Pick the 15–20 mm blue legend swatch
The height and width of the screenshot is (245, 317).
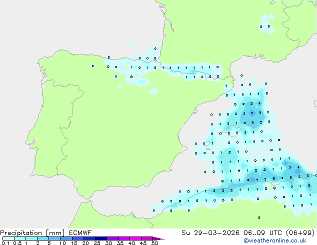pos(77,238)
